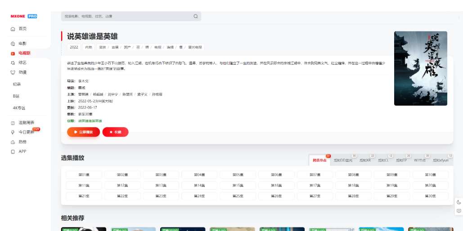Click the 国产 genre tag

pos(127,47)
